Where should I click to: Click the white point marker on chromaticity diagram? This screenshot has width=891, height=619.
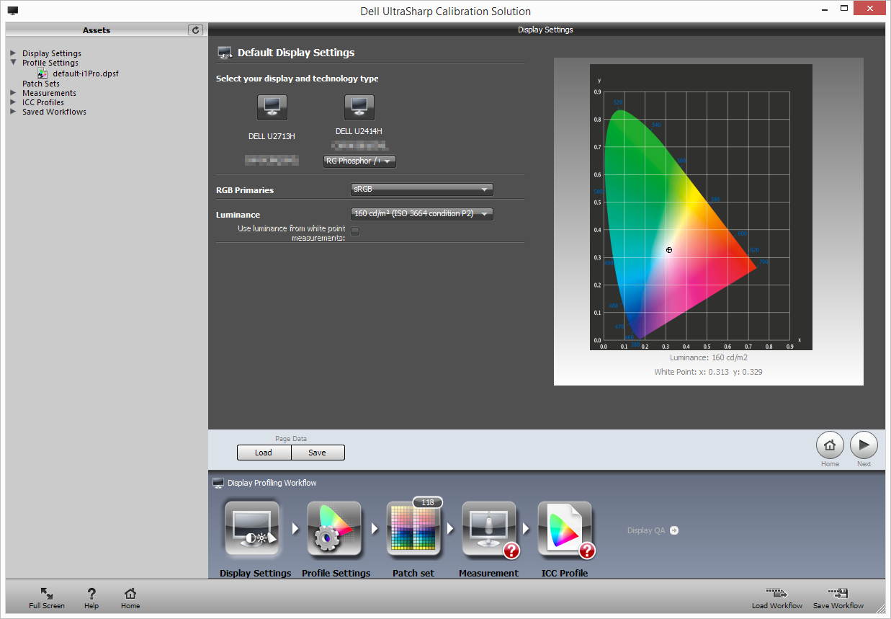[669, 250]
